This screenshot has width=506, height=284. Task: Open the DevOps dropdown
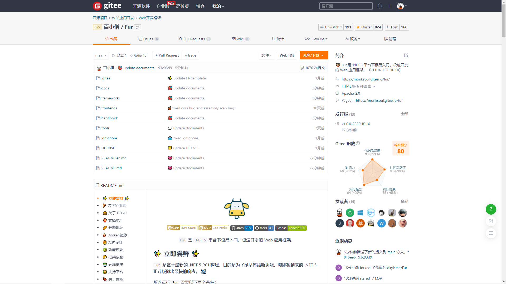[x=316, y=39]
